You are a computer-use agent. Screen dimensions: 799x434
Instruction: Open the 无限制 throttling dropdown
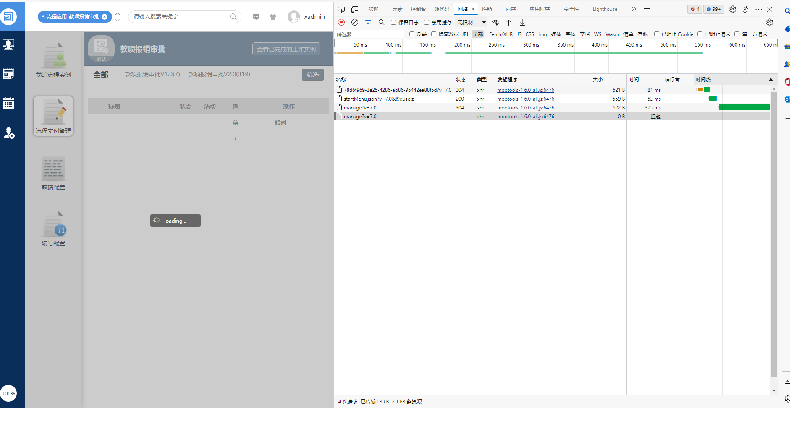pos(471,22)
